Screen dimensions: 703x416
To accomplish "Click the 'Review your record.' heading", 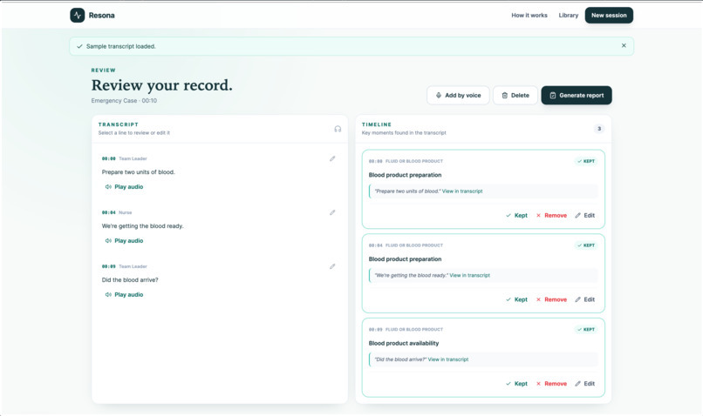I will [x=162, y=85].
